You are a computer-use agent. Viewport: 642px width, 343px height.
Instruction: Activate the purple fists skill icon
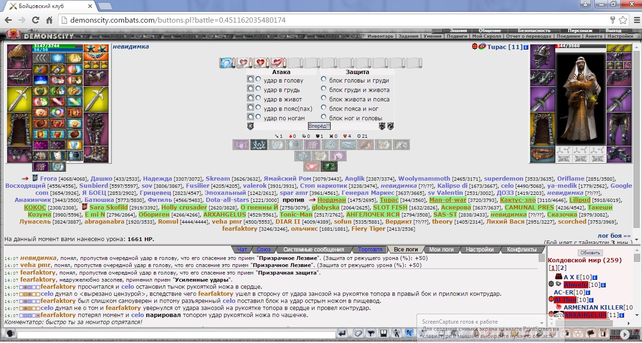point(313,145)
